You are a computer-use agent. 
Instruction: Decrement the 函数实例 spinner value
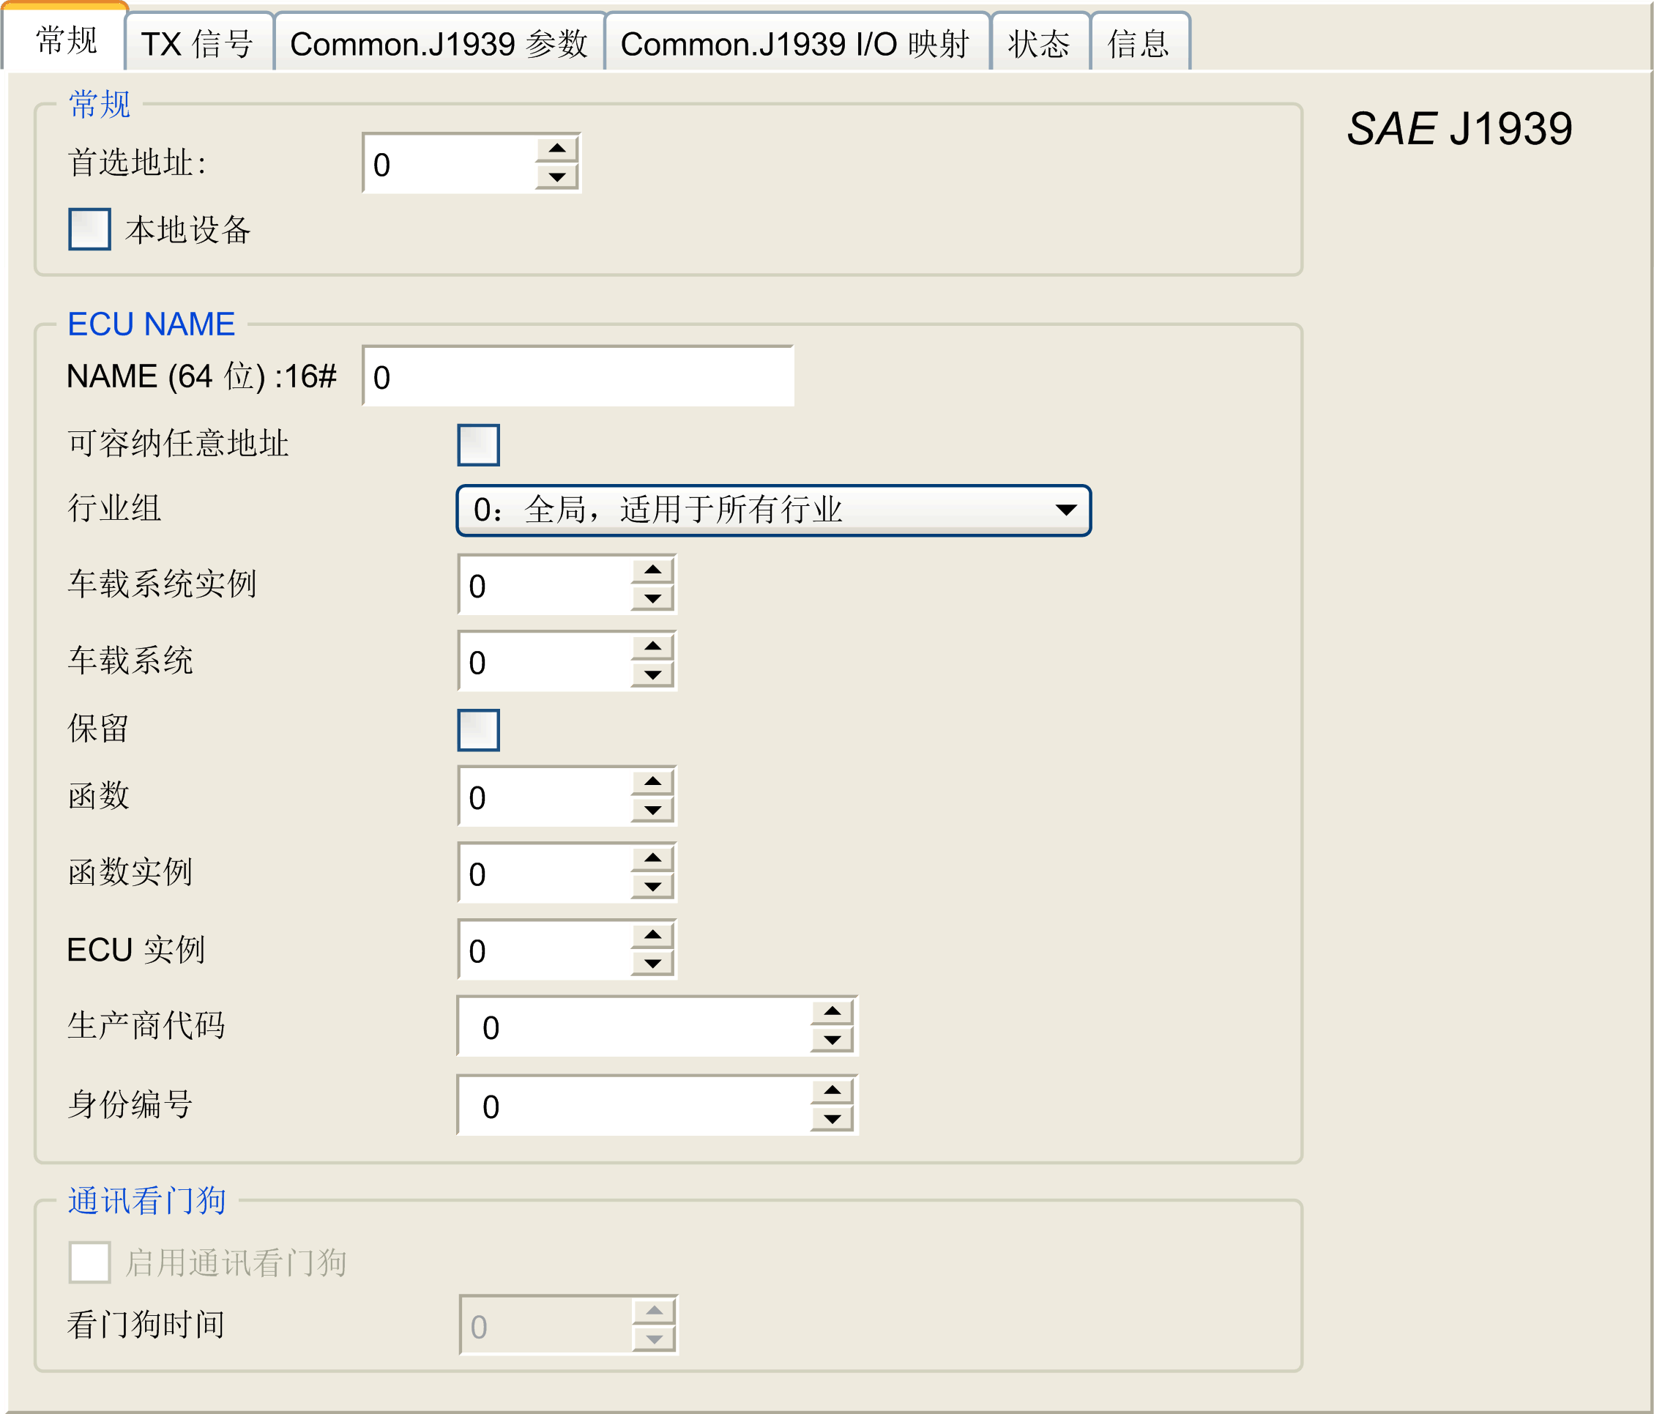652,887
